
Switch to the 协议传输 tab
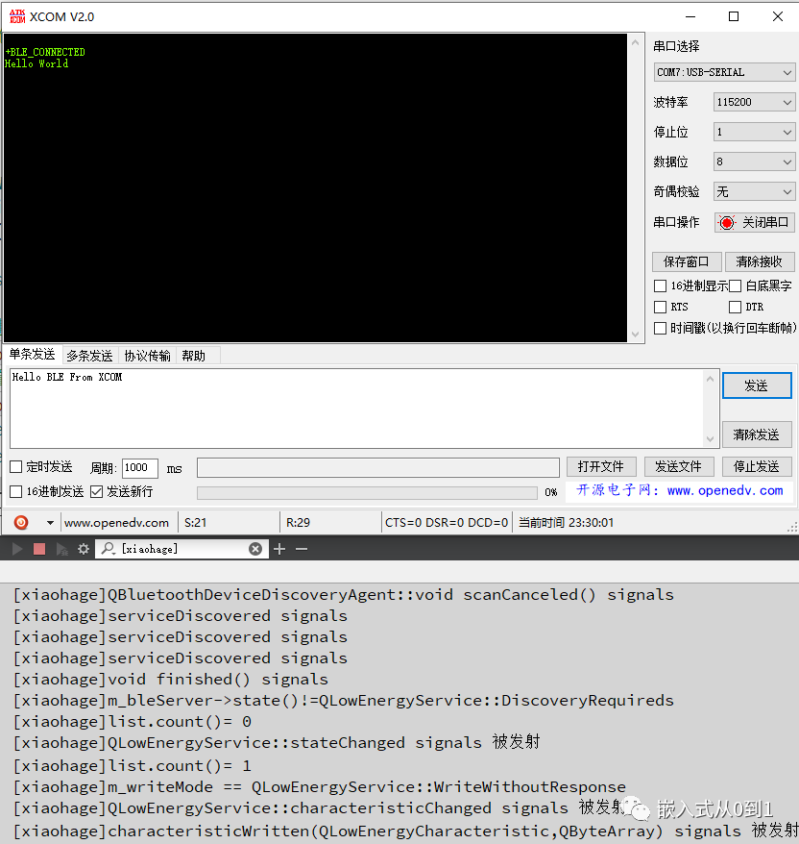pyautogui.click(x=147, y=356)
